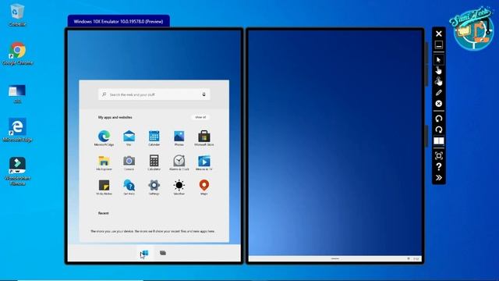Viewport: 499px width, 281px height.
Task: Click the fit-to-screen zoom icon
Action: coord(438,155)
